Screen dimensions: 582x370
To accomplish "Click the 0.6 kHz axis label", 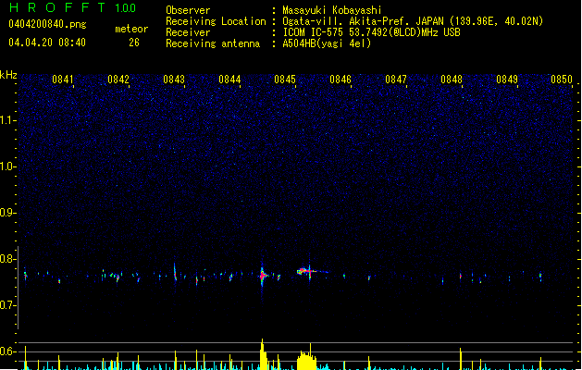I will (7, 351).
